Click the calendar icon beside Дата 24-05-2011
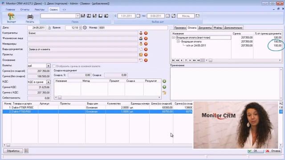285x160 pixels. coord(49,28)
